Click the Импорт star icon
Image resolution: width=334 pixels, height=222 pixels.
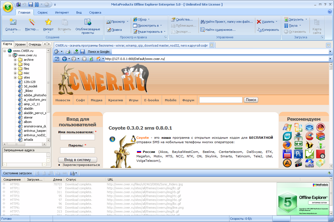pyautogui.click(x=48, y=22)
